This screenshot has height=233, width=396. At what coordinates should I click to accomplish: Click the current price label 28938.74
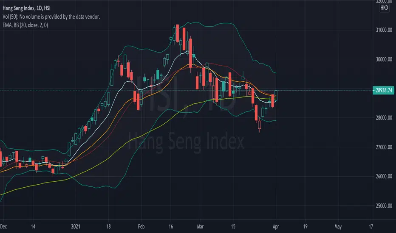coord(383,90)
